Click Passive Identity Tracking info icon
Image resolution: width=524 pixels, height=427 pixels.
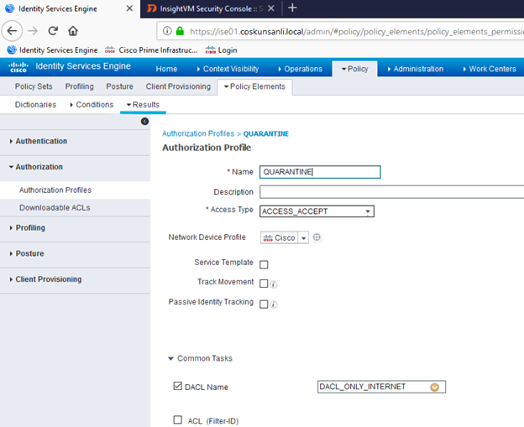tap(274, 305)
